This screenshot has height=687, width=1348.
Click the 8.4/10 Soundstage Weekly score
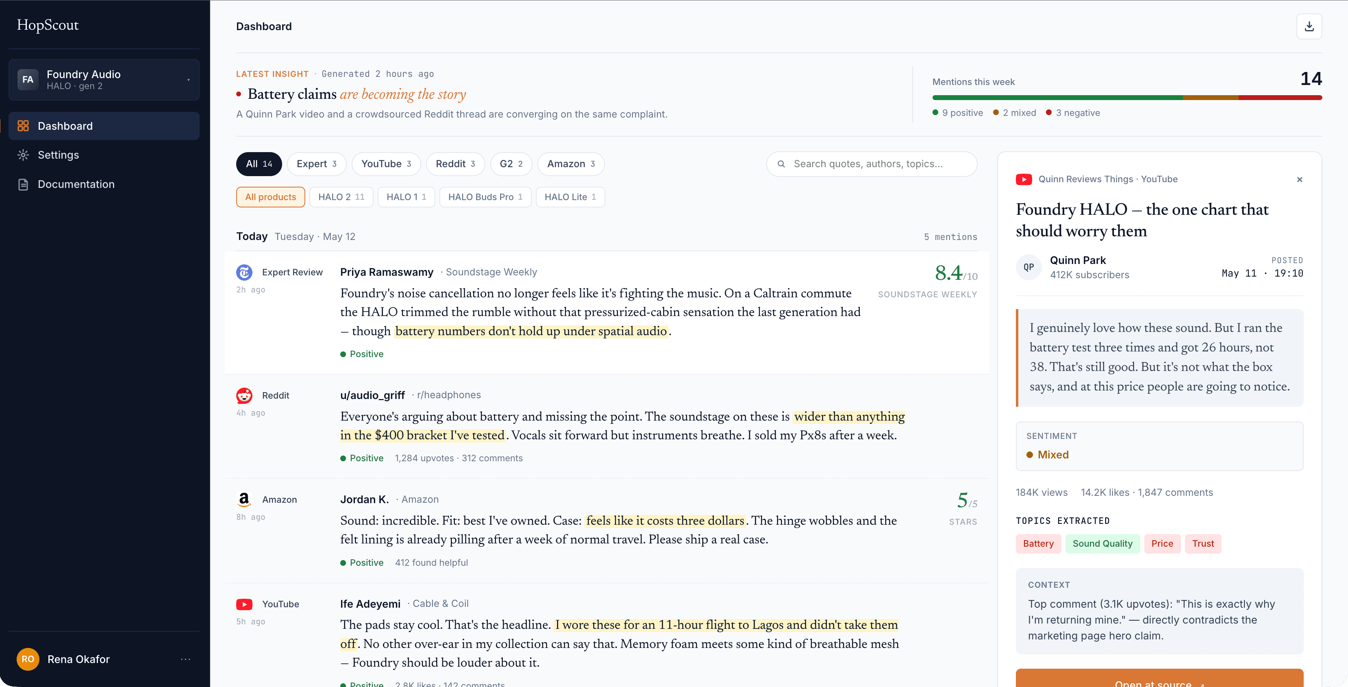click(956, 273)
